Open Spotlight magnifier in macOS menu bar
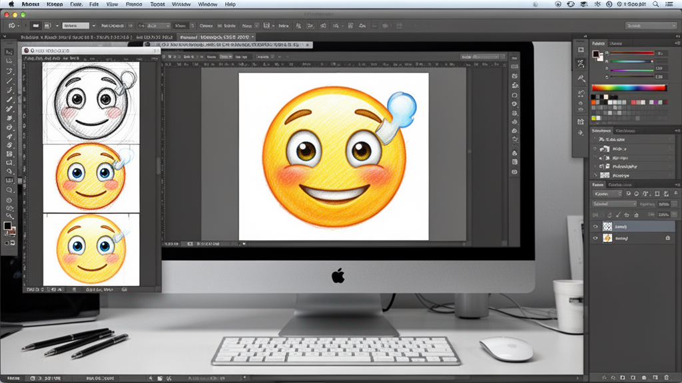The height and width of the screenshot is (383, 682). coord(655,5)
